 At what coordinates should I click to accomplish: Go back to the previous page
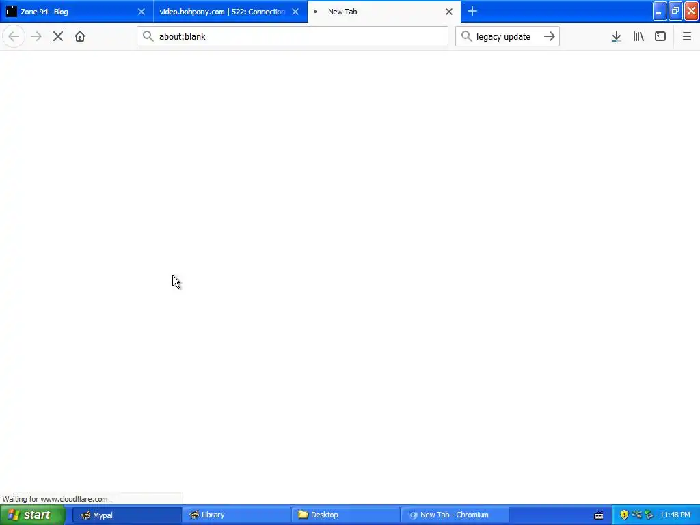tap(14, 36)
